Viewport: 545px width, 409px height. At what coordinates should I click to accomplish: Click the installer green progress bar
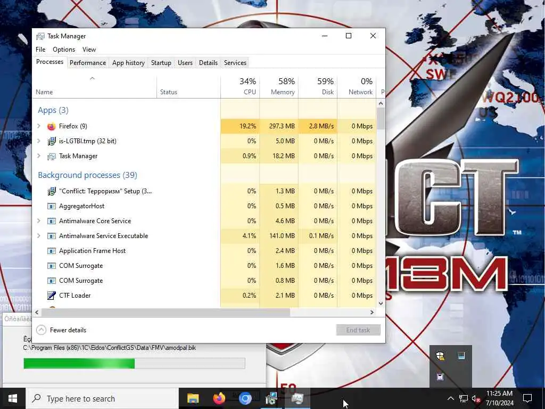pos(134,363)
